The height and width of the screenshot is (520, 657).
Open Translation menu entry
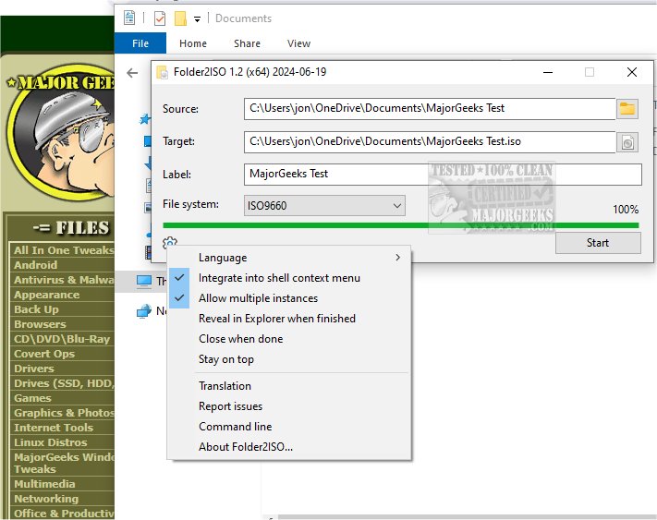point(289,386)
